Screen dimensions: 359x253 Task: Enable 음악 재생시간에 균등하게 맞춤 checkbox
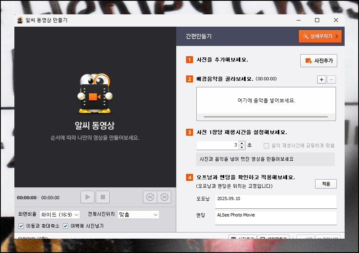(x=266, y=146)
